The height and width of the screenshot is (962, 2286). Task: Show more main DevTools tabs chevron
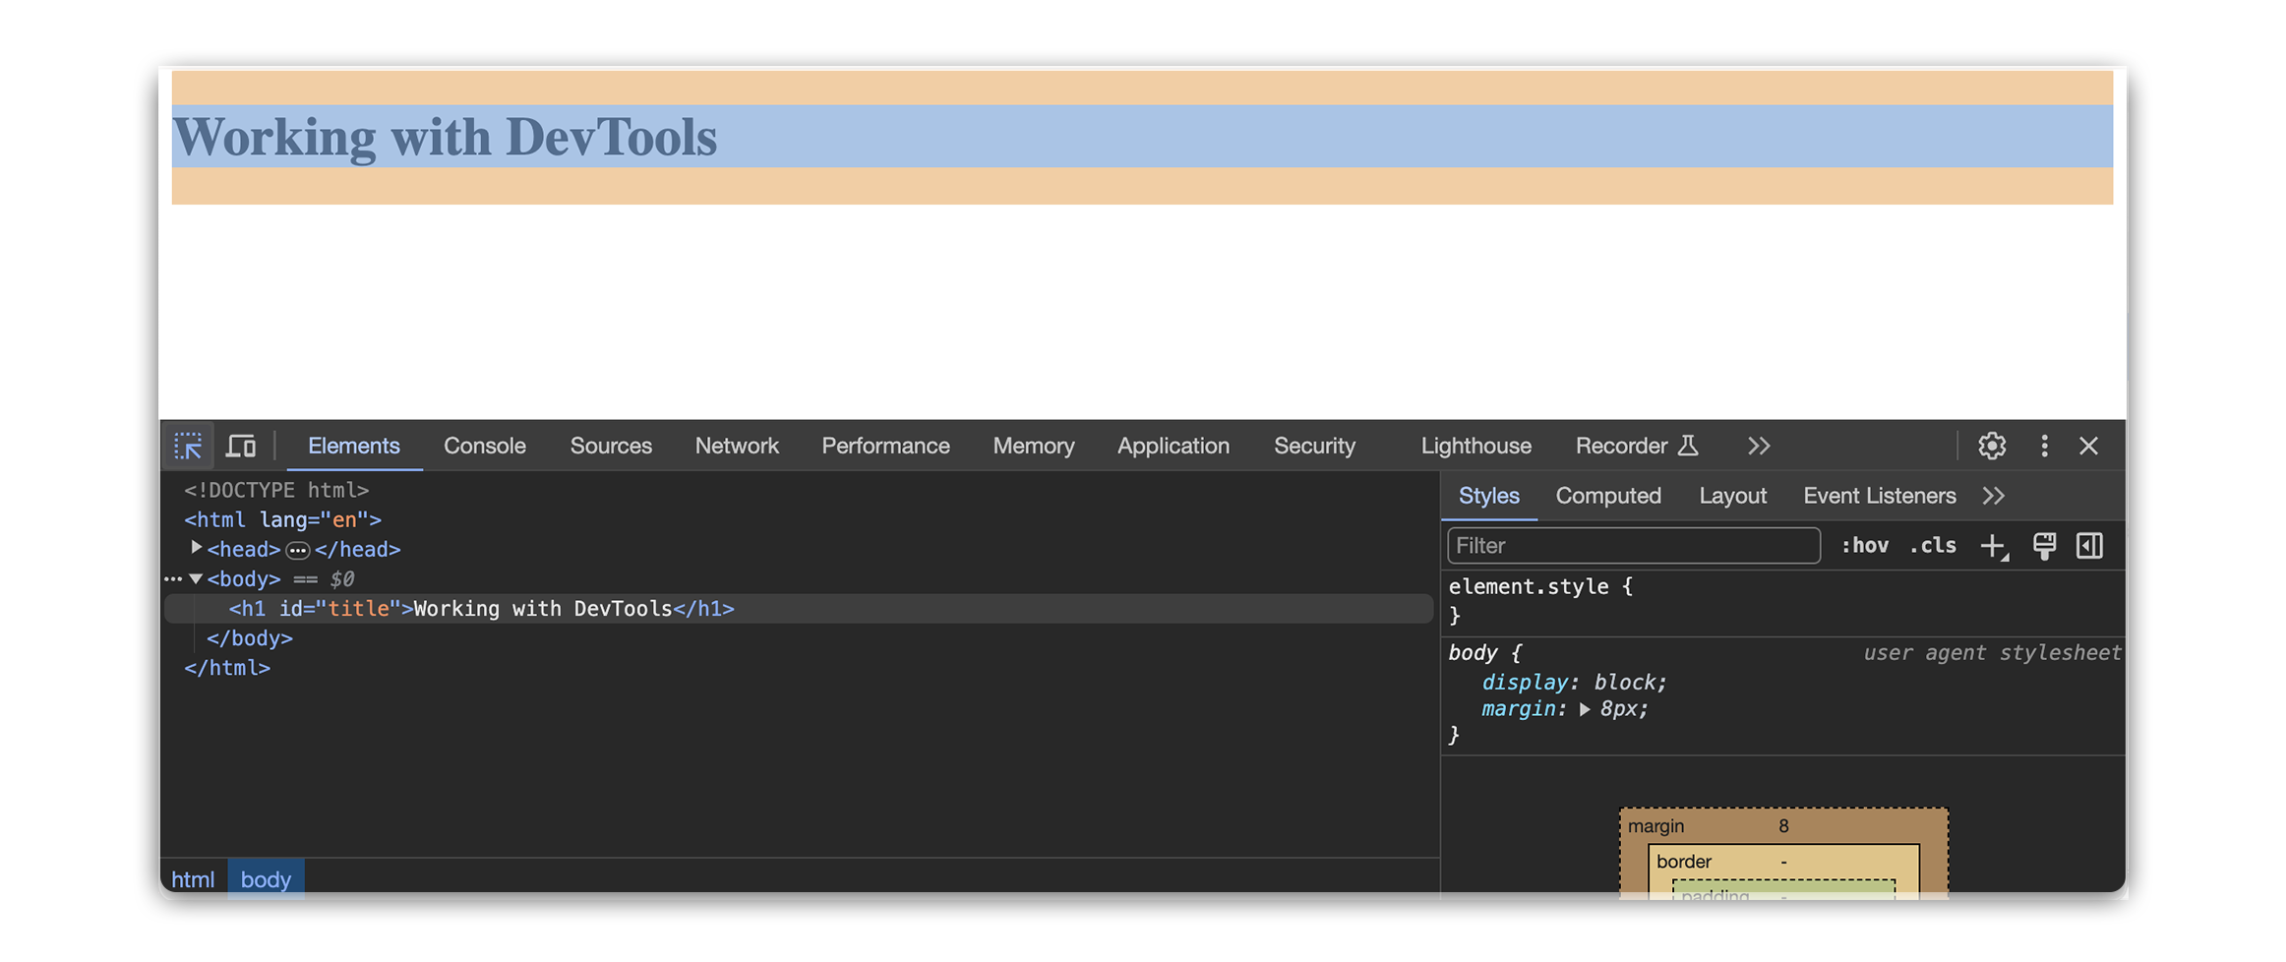(1759, 447)
